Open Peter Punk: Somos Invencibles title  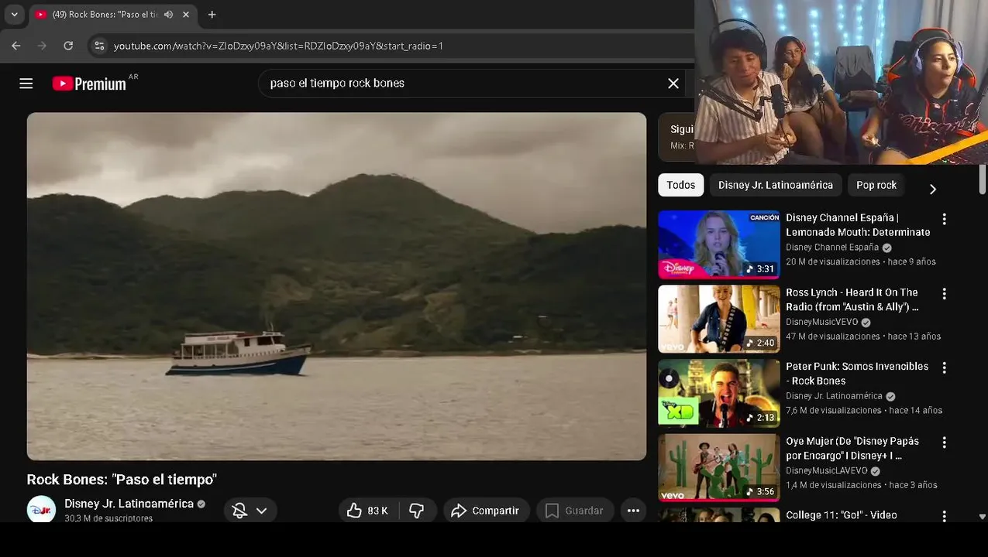[857, 374]
